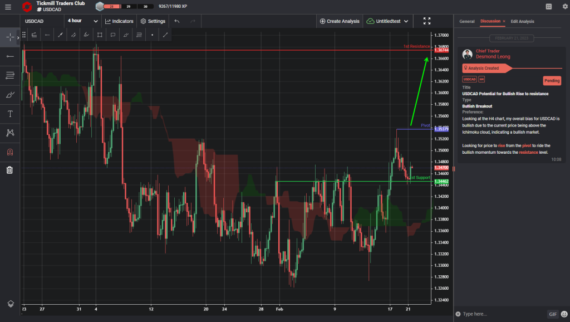Click the trash icon to remove drawings
The width and height of the screenshot is (570, 322).
(9, 170)
